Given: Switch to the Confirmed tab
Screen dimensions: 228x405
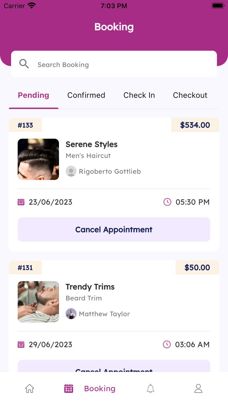Looking at the screenshot, I should click(86, 95).
